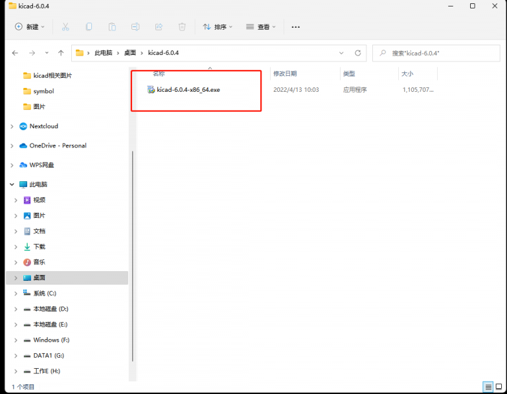The height and width of the screenshot is (394, 507).
Task: Open the 查看 view dropdown
Action: click(261, 27)
